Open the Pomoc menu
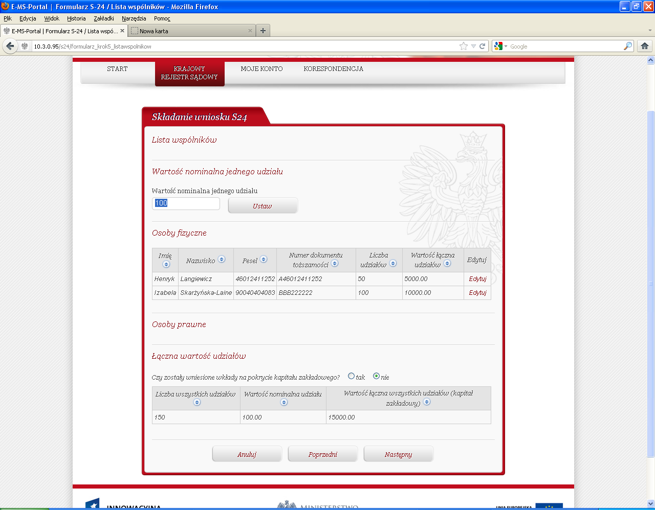 coord(162,18)
